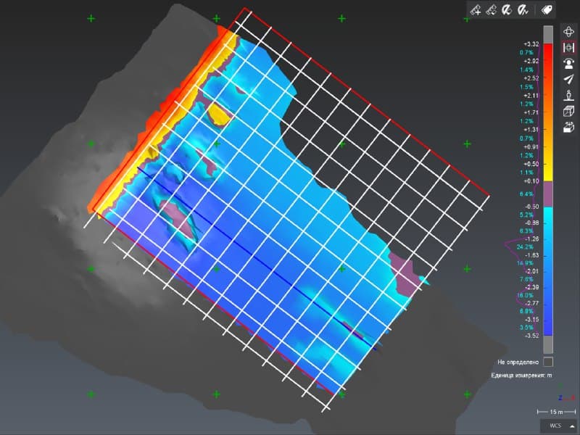Select the edit measurement ruler tool
The image size is (580, 435).
[x=492, y=10]
